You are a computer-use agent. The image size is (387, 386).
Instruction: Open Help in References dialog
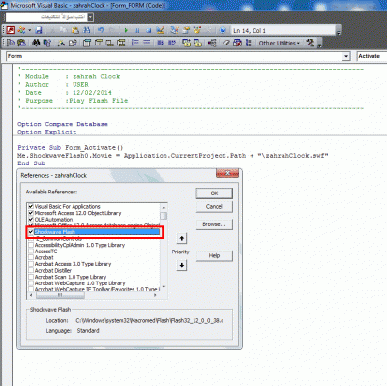coord(214,255)
